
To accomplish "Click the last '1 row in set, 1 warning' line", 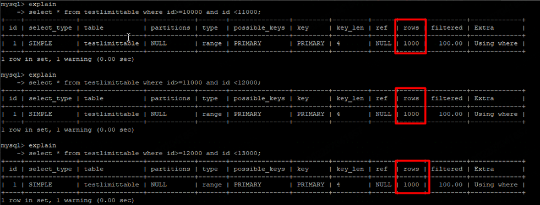I will tap(68, 201).
